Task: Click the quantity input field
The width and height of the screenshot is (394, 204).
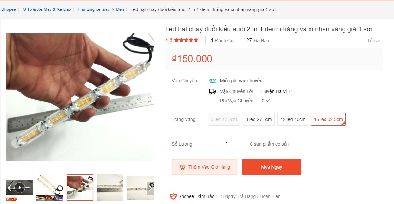Action: click(226, 144)
